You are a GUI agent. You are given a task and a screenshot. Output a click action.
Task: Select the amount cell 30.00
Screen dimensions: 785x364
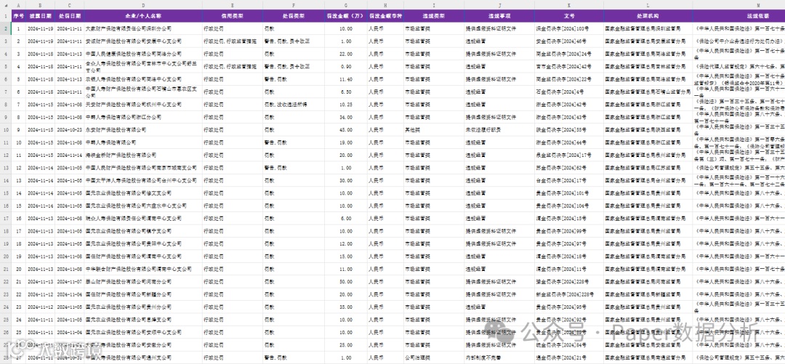point(346,180)
